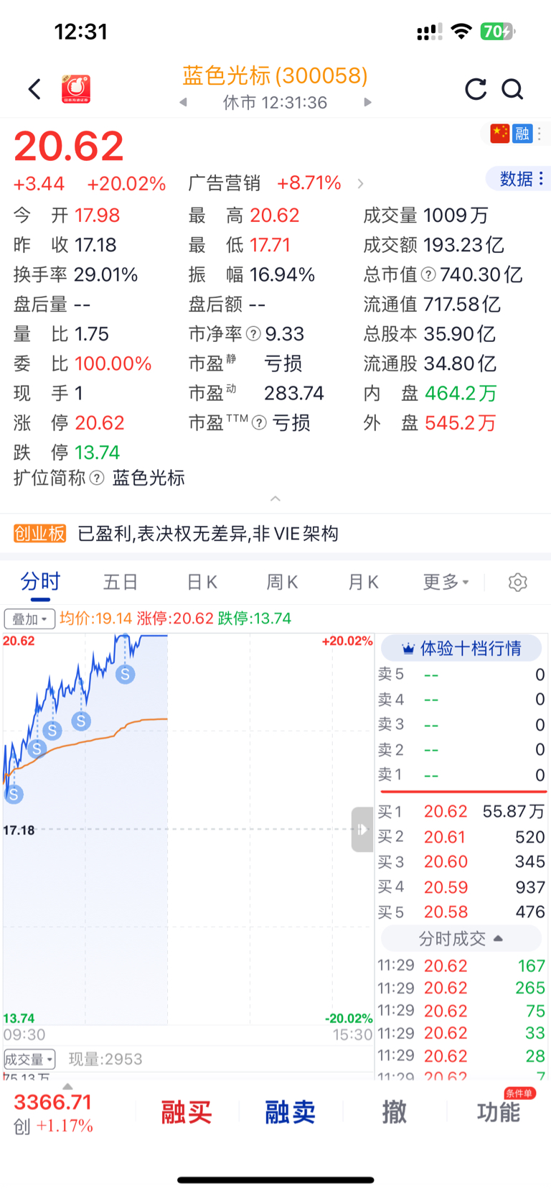Image resolution: width=551 pixels, height=1194 pixels.
Task: Show help for 市盈TTM
Action: click(x=259, y=423)
